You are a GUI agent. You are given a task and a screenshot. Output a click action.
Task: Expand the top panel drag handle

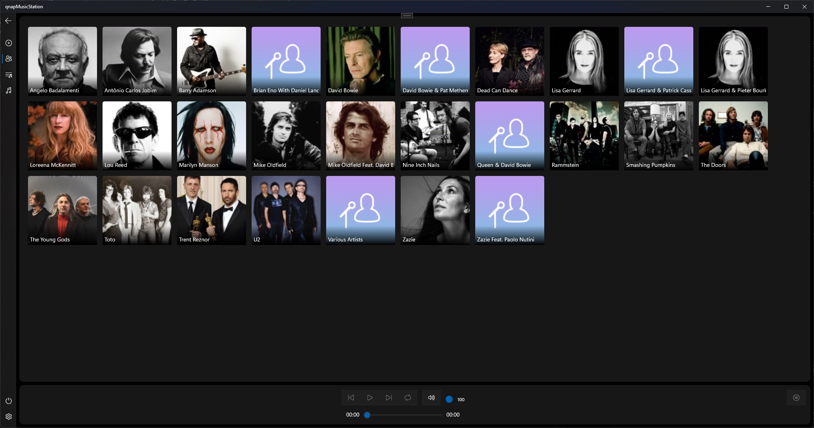pos(407,16)
